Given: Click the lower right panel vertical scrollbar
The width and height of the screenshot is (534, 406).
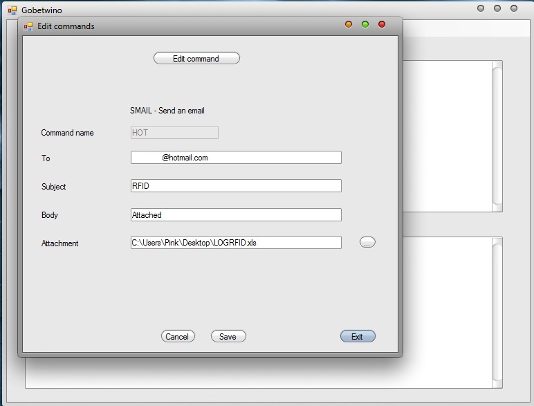Looking at the screenshot, I should click(x=497, y=313).
